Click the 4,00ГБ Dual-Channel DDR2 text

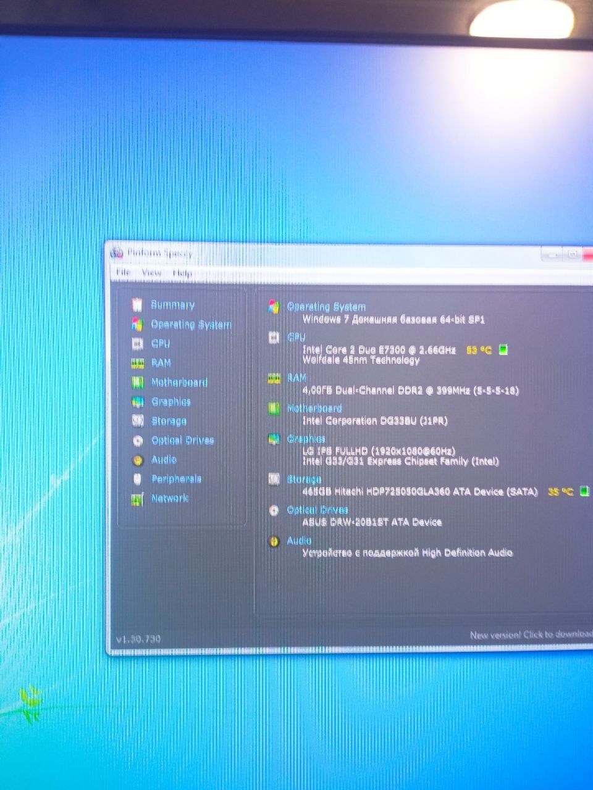coord(410,390)
